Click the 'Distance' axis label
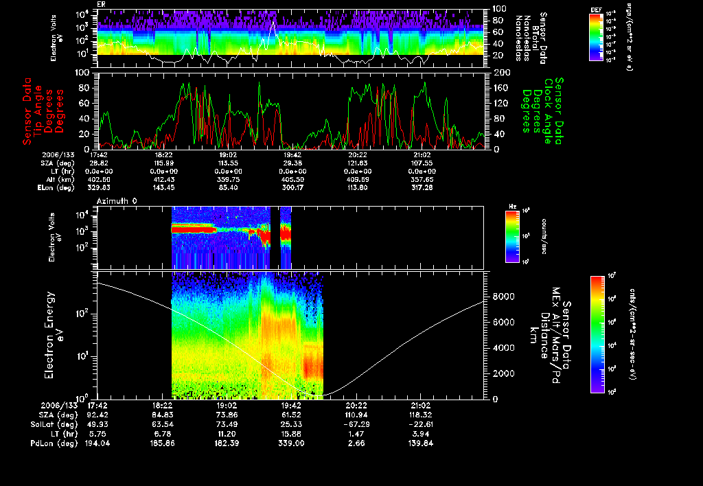This screenshot has height=486, width=703. tap(544, 336)
